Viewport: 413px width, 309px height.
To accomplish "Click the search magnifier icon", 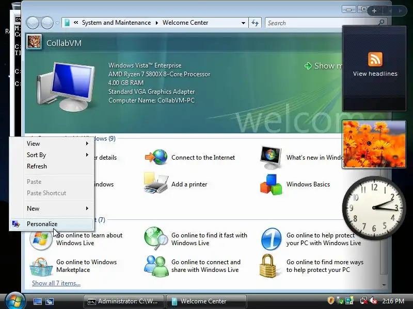I will coord(381,23).
